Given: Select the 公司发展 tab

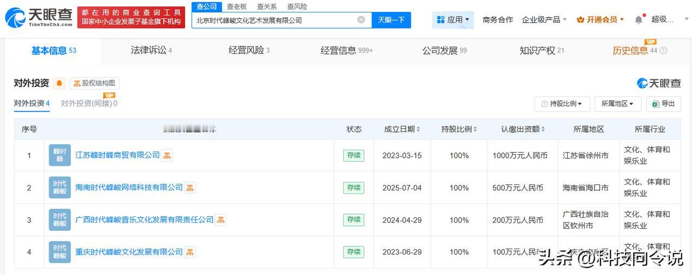Looking at the screenshot, I should (444, 50).
